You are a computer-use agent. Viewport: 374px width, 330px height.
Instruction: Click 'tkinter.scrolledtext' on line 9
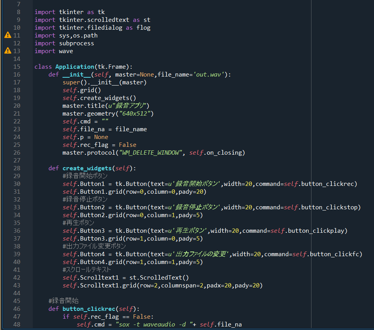[94, 20]
